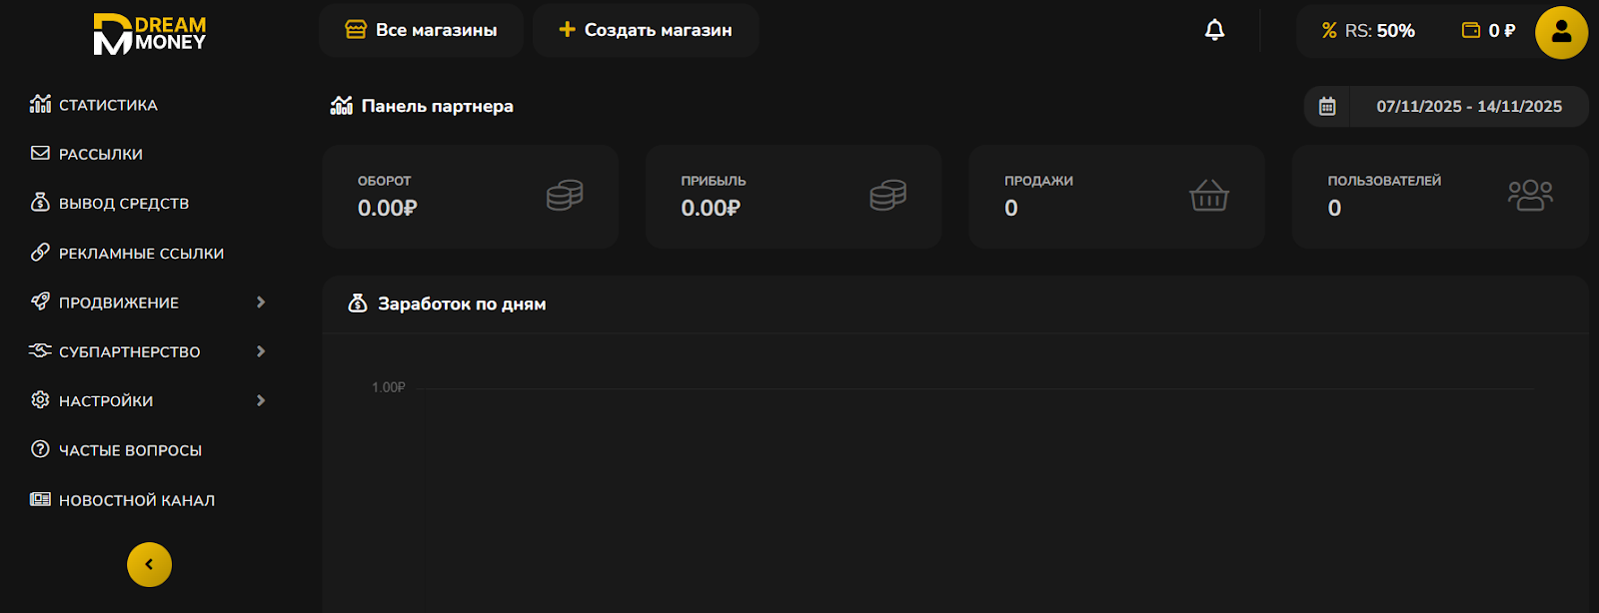Image resolution: width=1599 pixels, height=613 pixels.
Task: Click the RS percent icon
Action: (x=1329, y=31)
